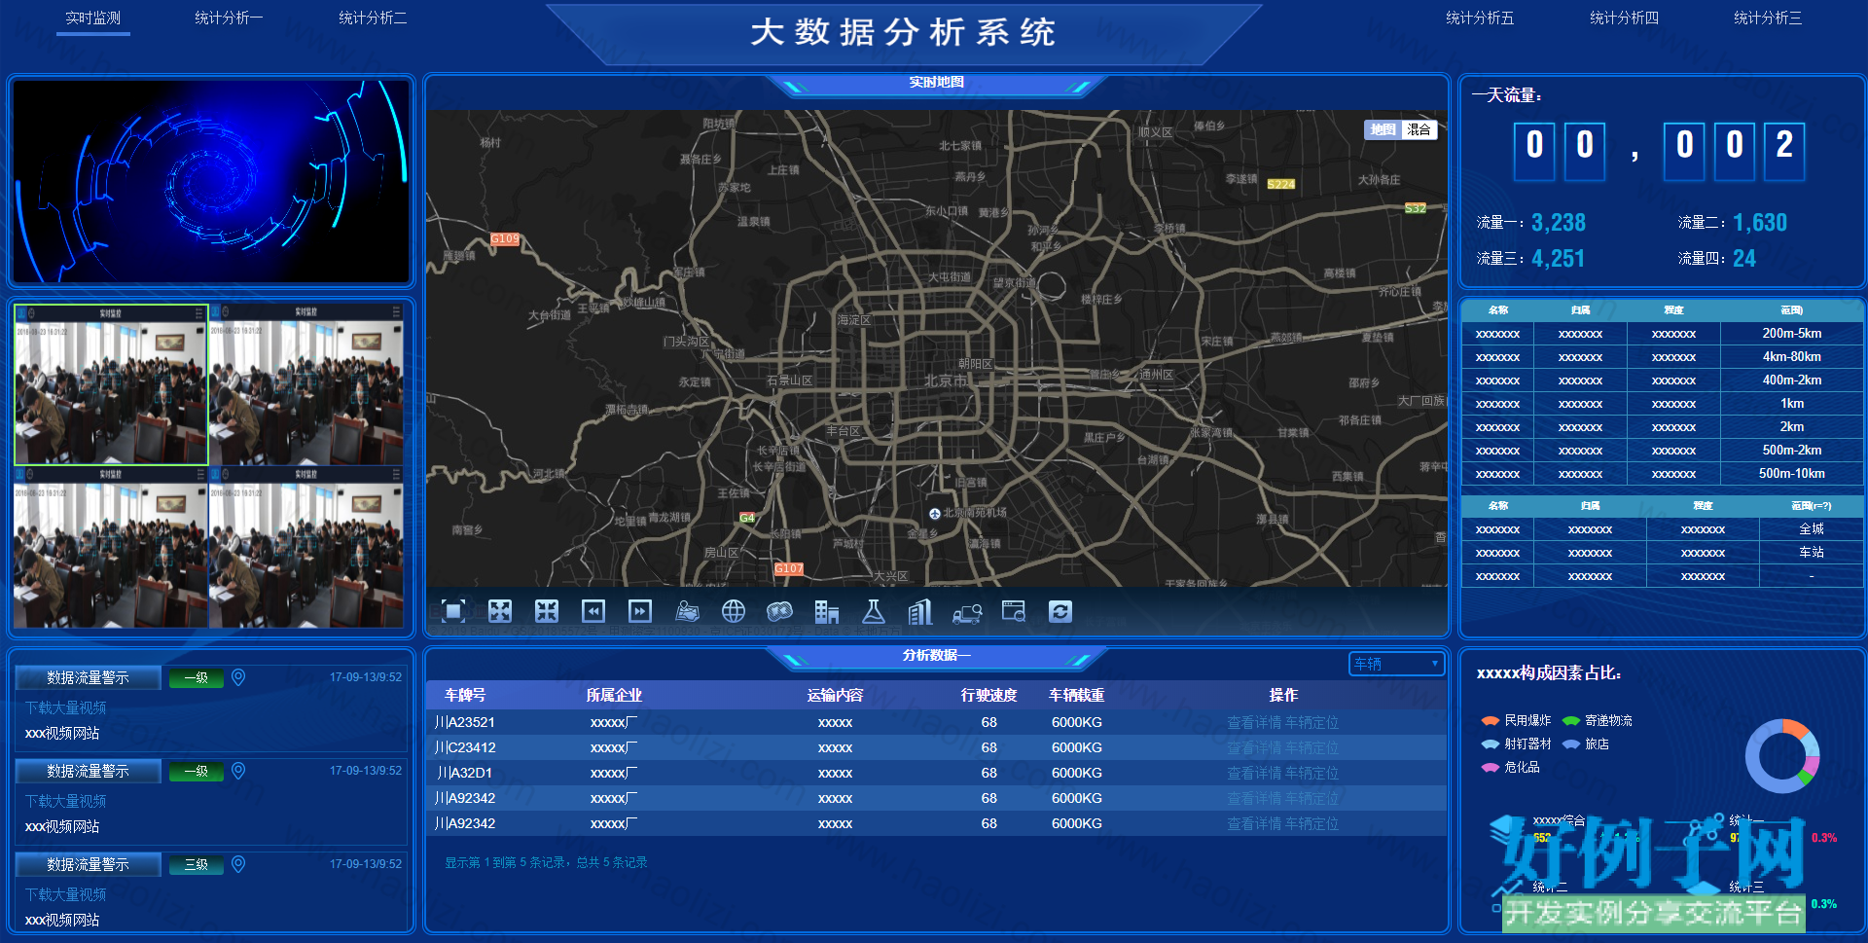Click 一级 level badge of first alert
This screenshot has height=943, width=1868.
197,678
